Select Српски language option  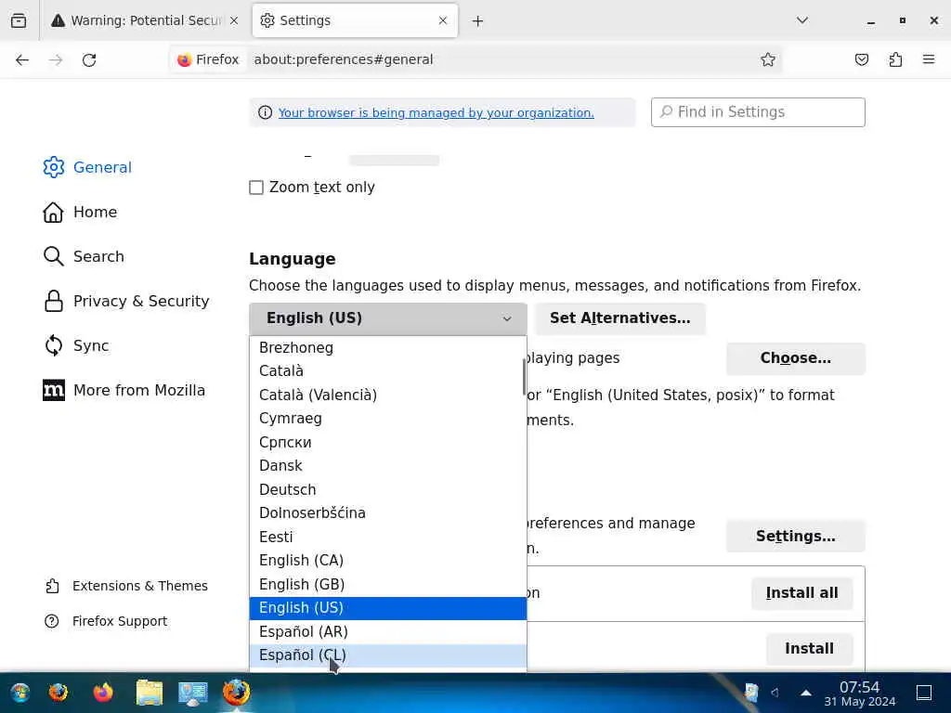[387, 443]
